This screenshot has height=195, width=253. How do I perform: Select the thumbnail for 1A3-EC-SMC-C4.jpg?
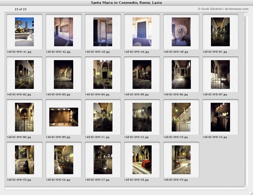click(221, 117)
